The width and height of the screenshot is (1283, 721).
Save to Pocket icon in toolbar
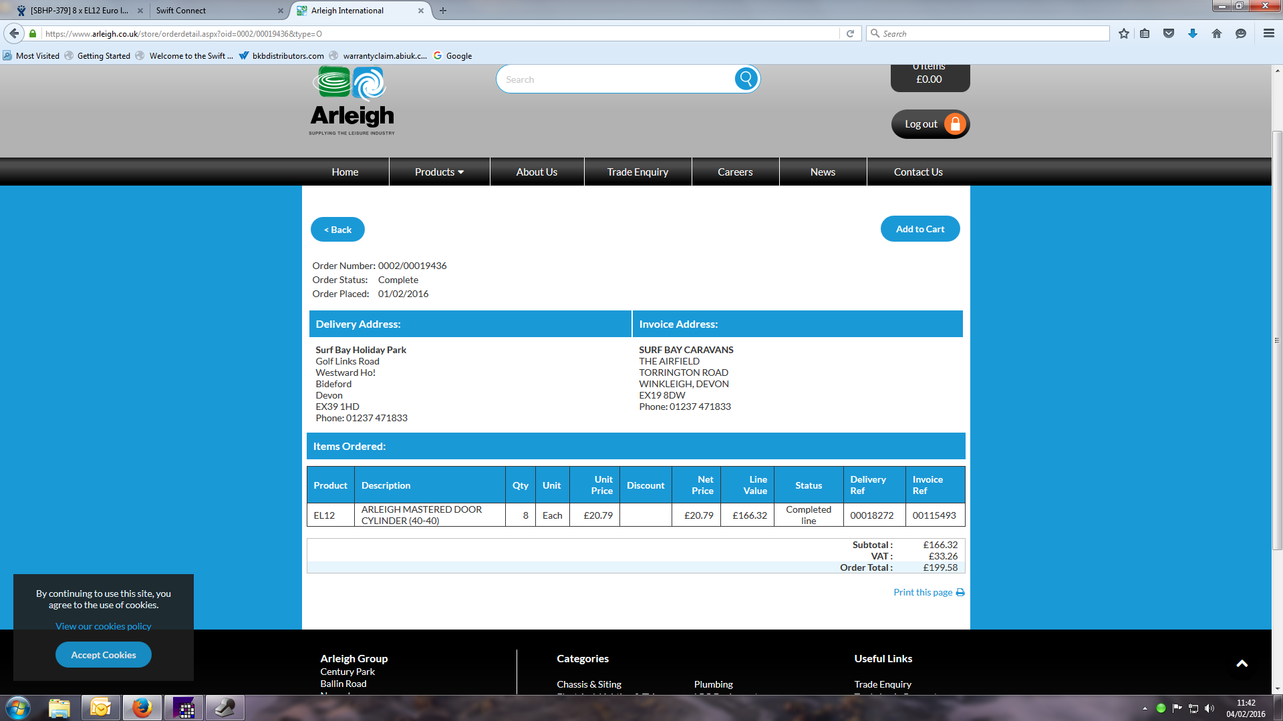pos(1169,33)
